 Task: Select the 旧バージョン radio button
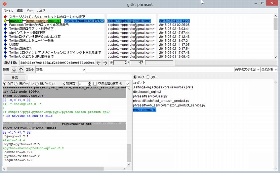[x=17, y=84]
